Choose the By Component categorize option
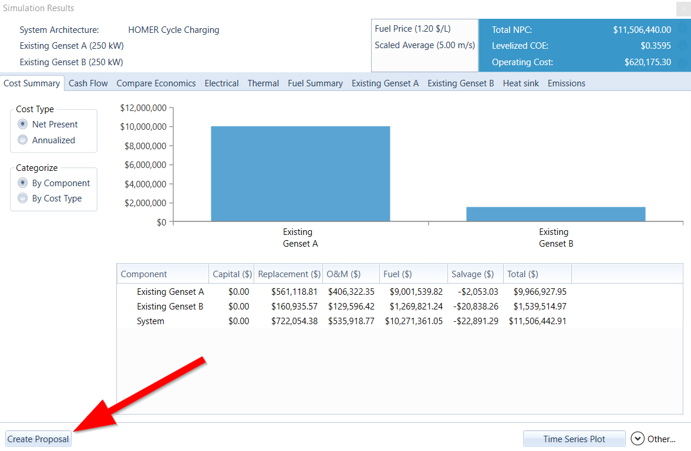 point(23,183)
